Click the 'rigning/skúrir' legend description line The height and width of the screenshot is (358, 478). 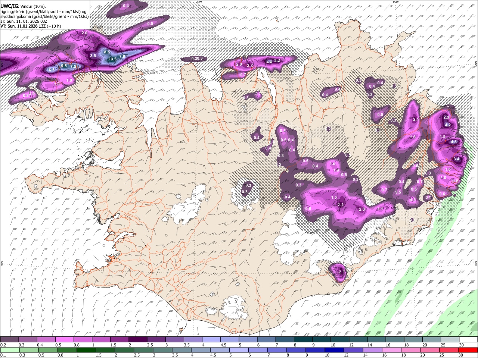(44, 11)
